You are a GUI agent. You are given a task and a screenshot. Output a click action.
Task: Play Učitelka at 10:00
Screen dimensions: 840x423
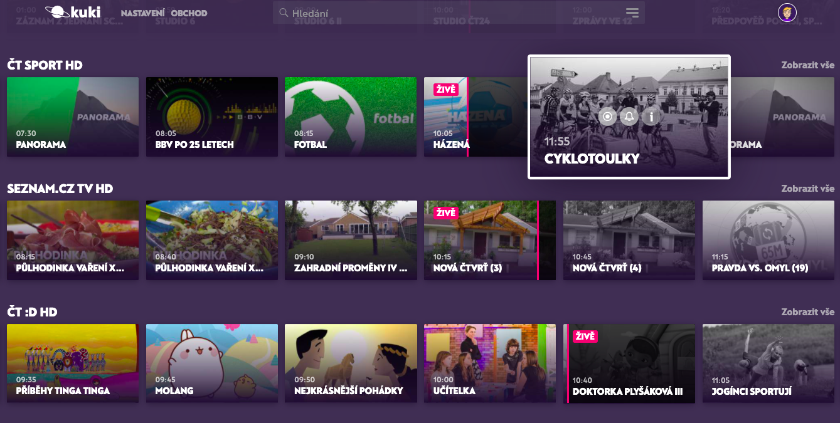490,363
